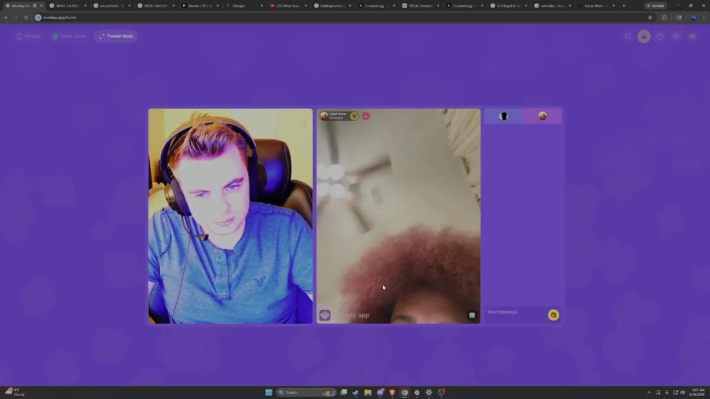Open the rightmost header icon in Monkey
This screenshot has width=710, height=399.
pos(692,37)
